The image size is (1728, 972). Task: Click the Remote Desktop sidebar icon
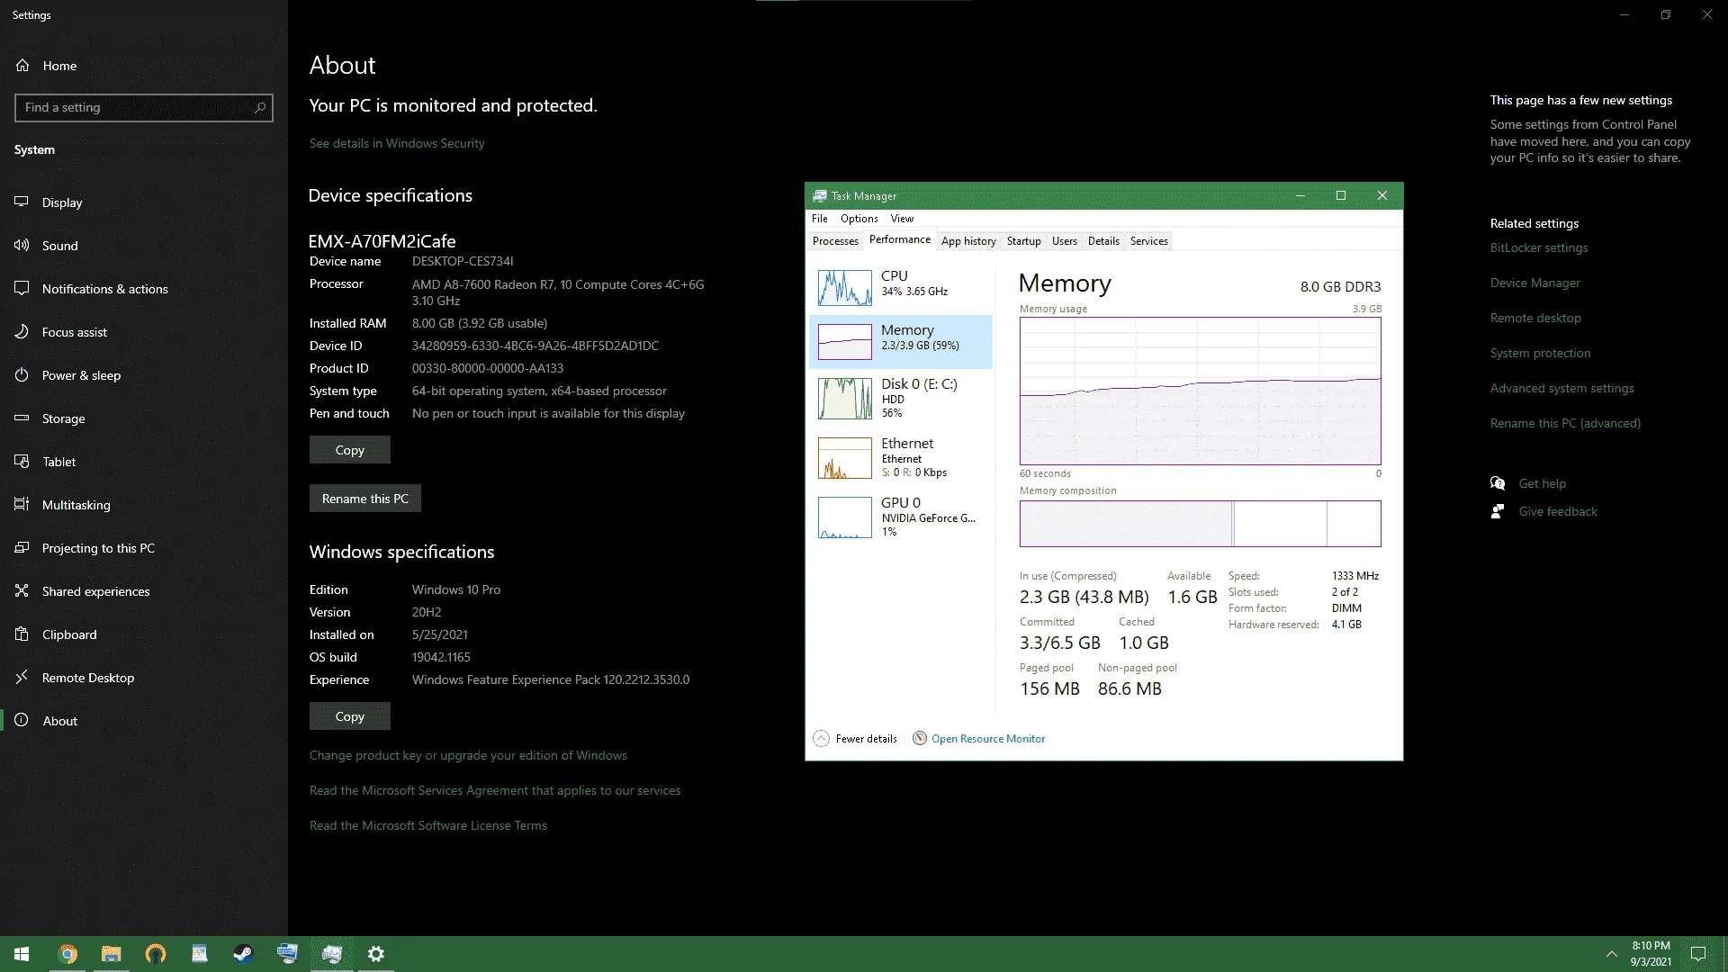[22, 678]
